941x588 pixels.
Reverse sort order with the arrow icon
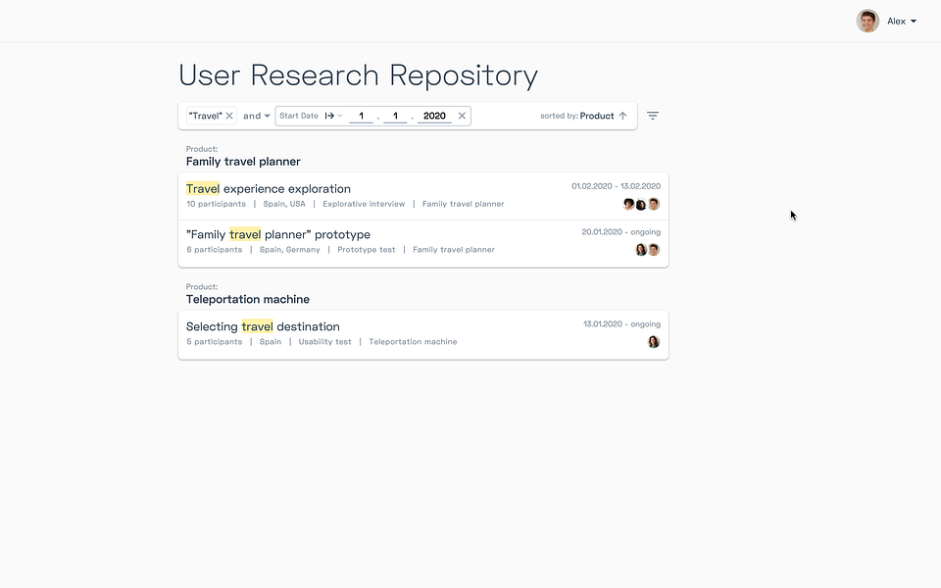(622, 116)
